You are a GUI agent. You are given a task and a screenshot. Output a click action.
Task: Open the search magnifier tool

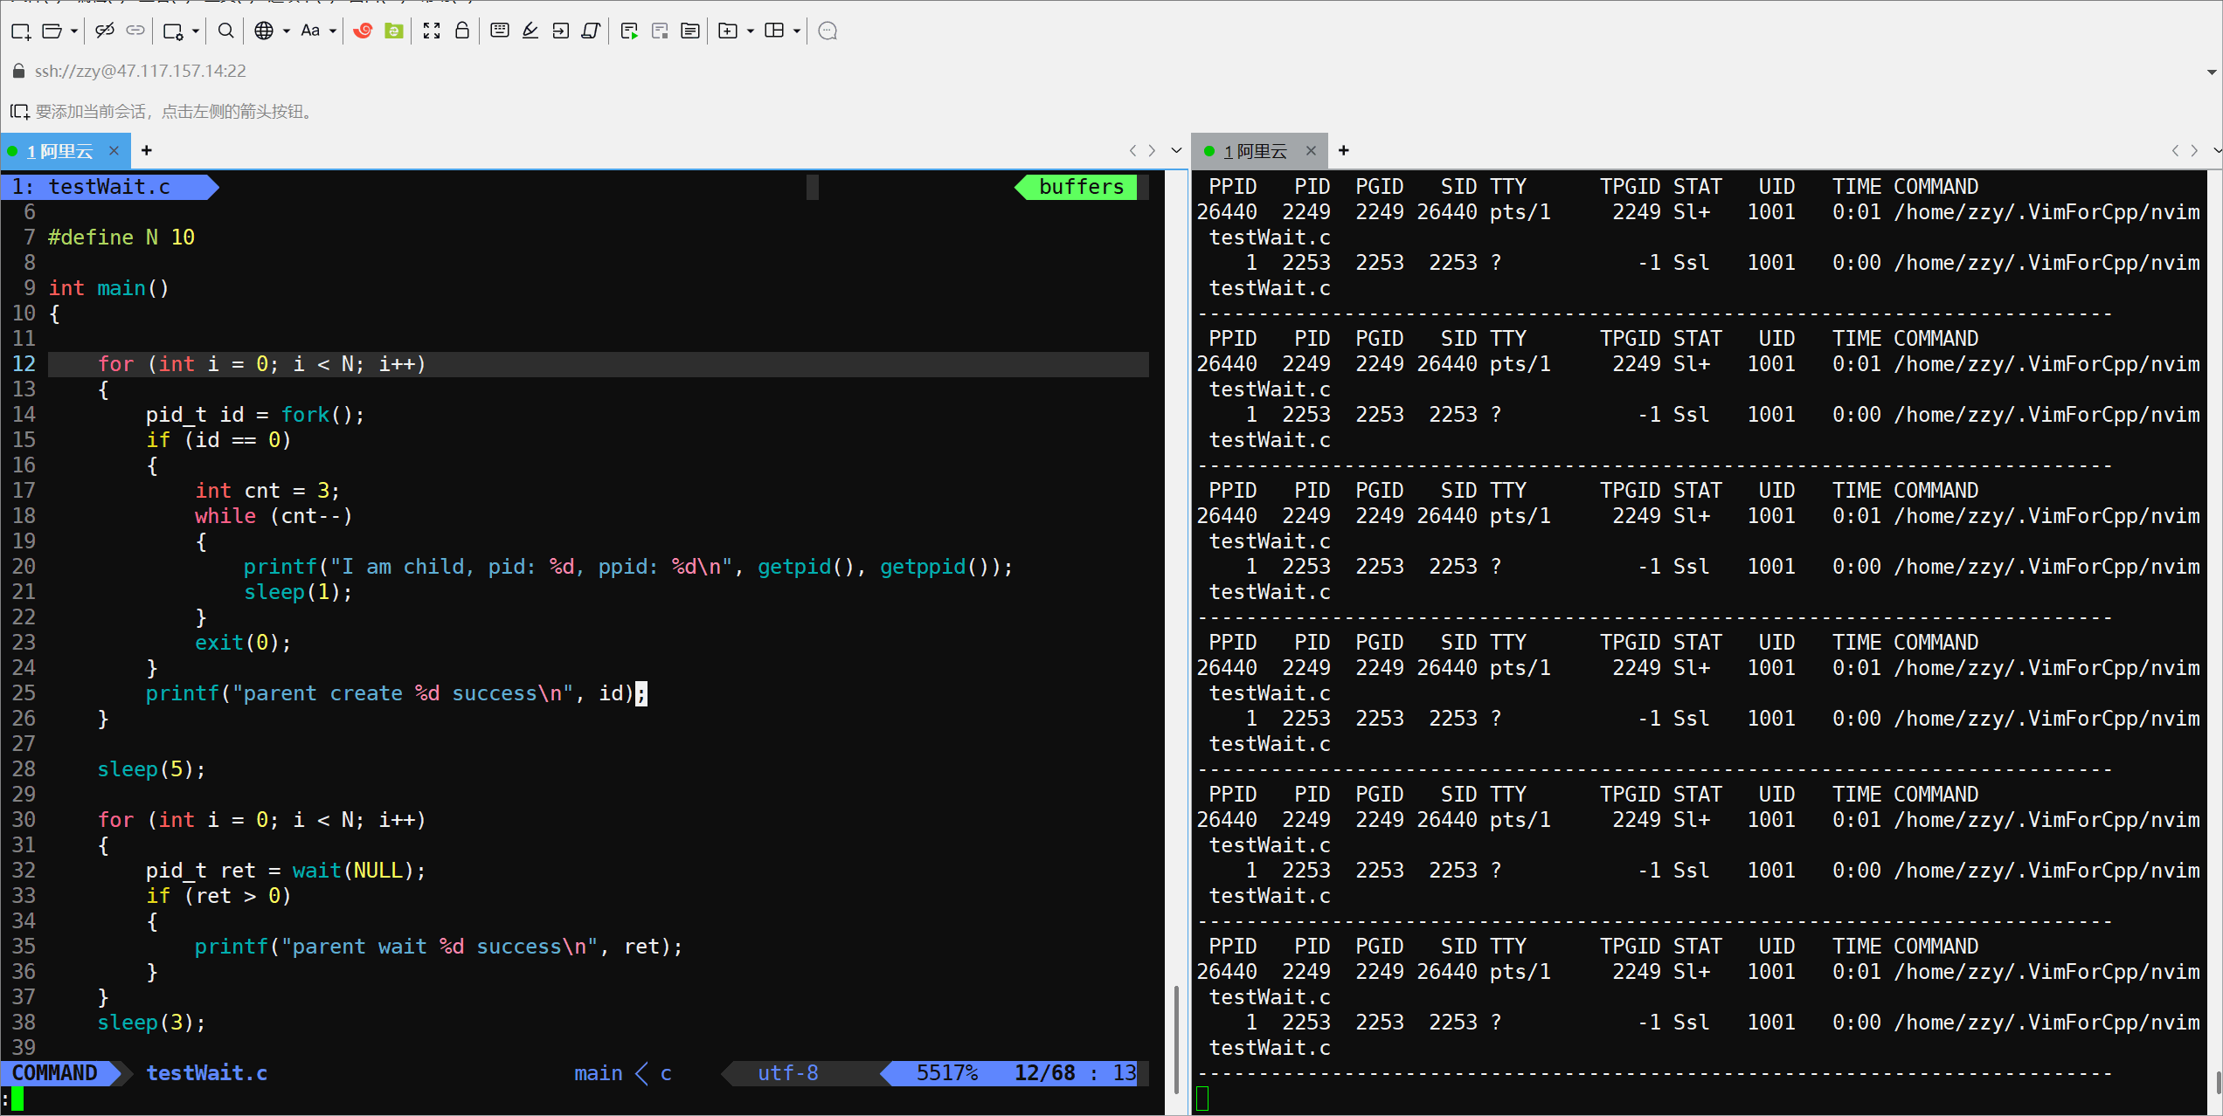click(x=225, y=31)
